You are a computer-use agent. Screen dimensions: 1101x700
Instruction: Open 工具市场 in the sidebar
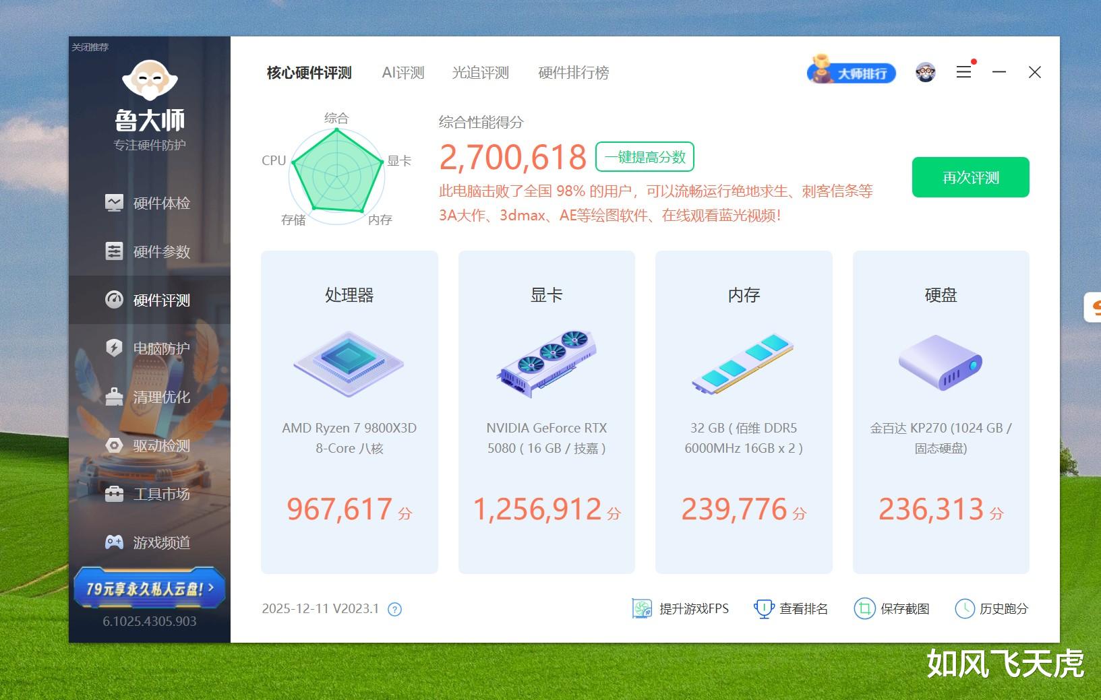149,494
